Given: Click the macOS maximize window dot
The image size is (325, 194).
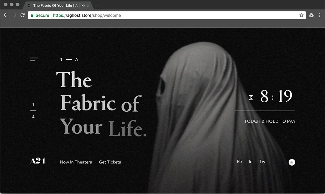Looking at the screenshot, I should (x=18, y=4).
